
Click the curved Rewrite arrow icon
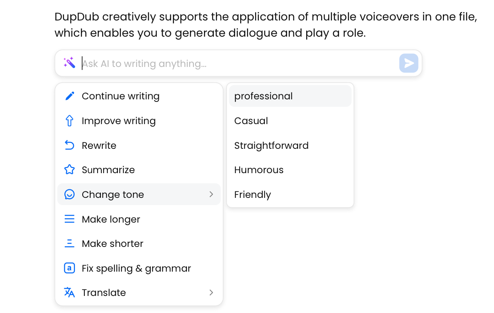pos(69,145)
